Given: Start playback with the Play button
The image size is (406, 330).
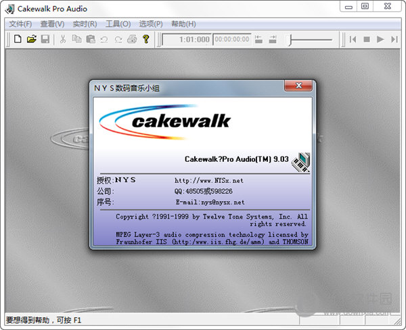Looking at the screenshot, I should point(380,39).
